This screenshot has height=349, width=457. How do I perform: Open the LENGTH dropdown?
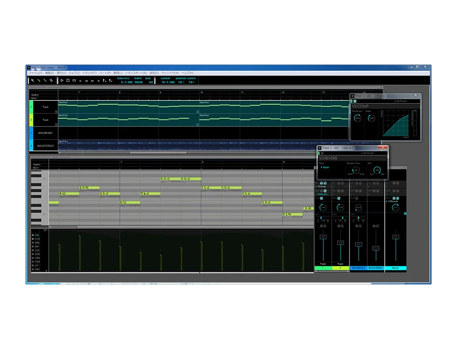click(191, 82)
